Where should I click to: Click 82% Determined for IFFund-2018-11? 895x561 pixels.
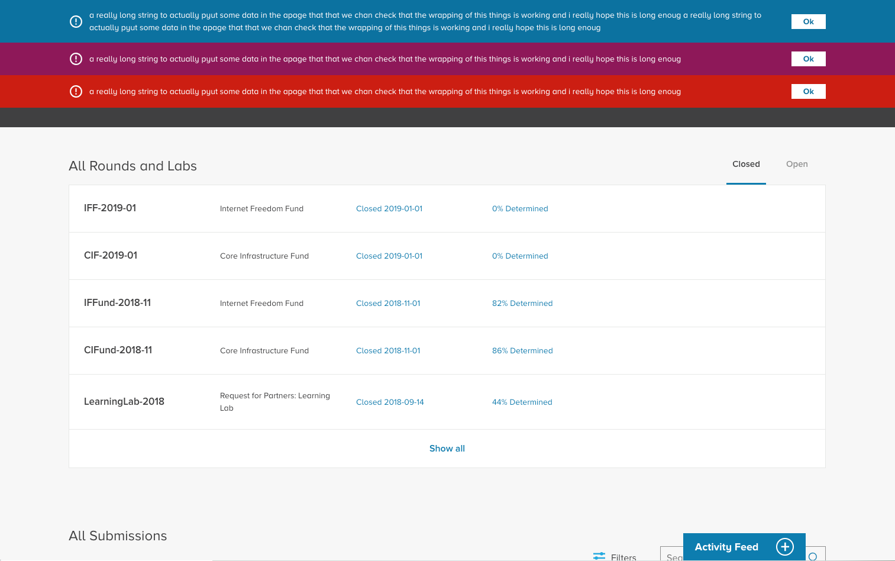pos(522,303)
